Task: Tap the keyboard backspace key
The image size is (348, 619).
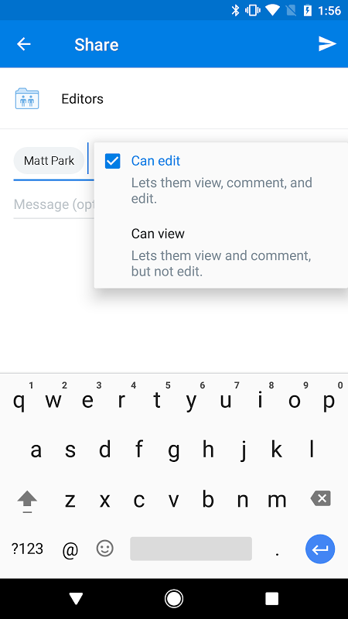Action: pos(320,499)
